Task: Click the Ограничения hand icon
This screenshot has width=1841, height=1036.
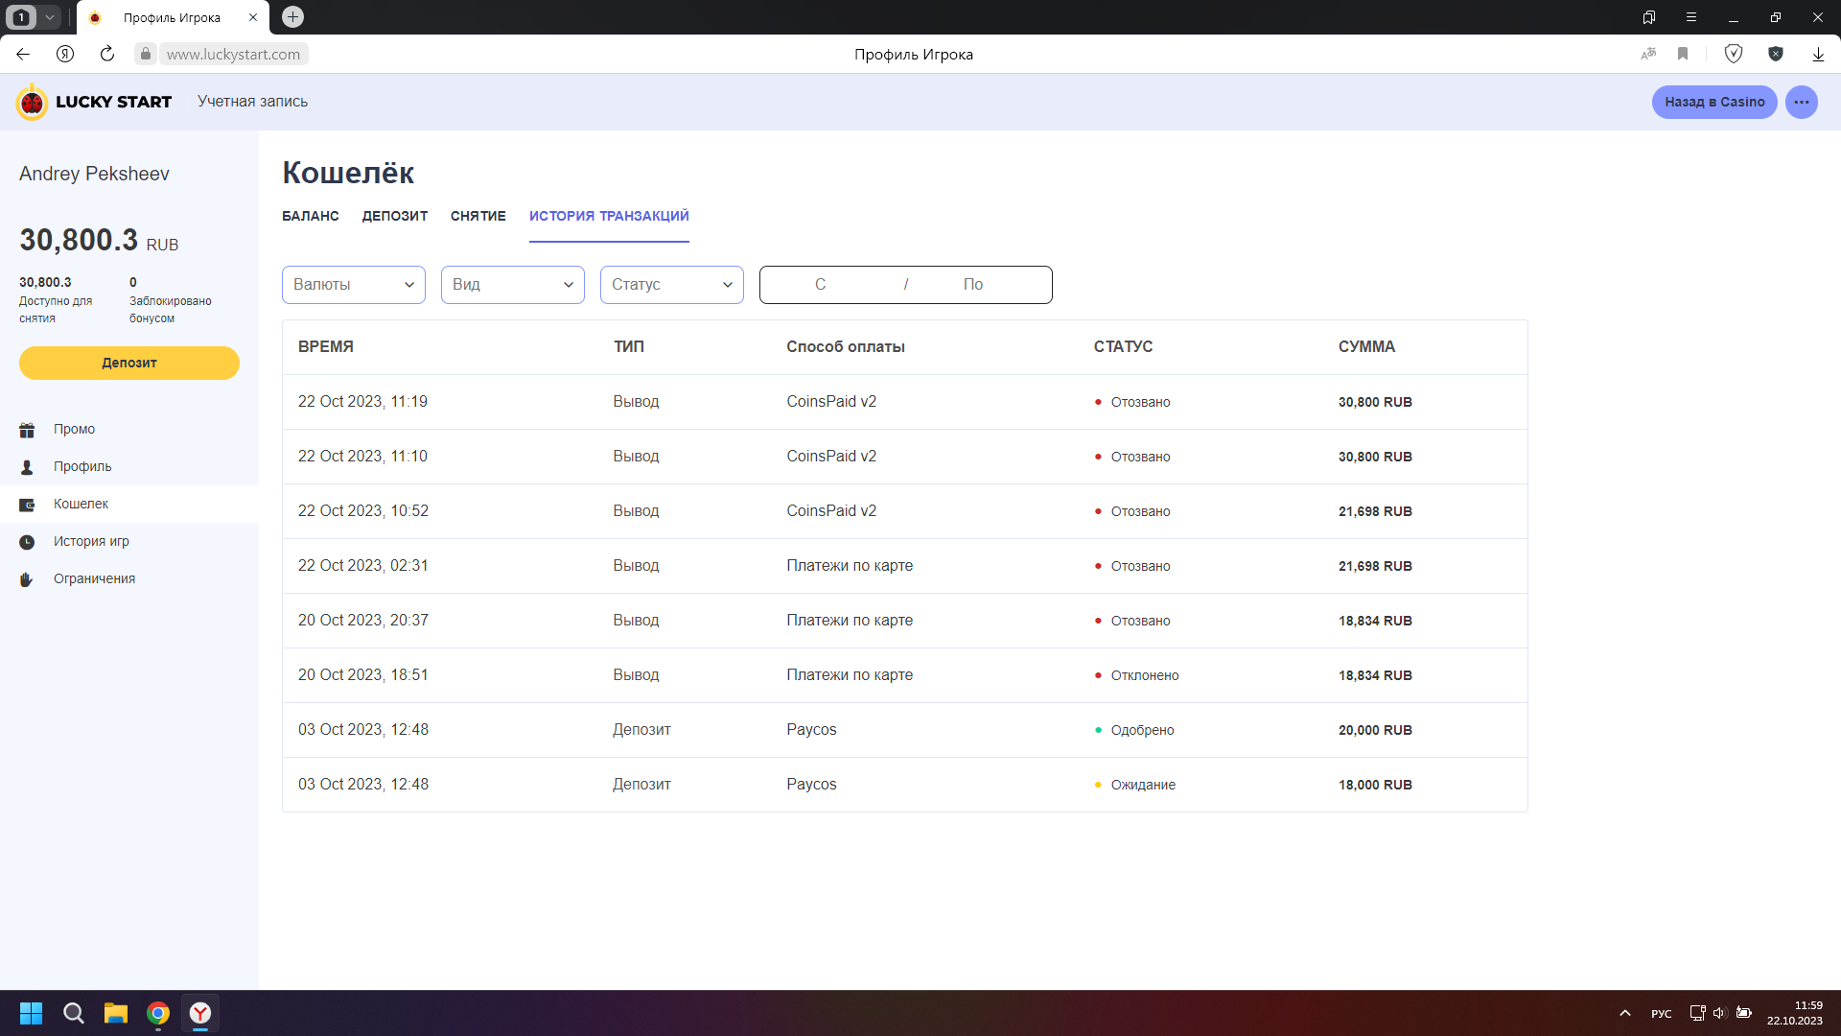Action: point(27,579)
